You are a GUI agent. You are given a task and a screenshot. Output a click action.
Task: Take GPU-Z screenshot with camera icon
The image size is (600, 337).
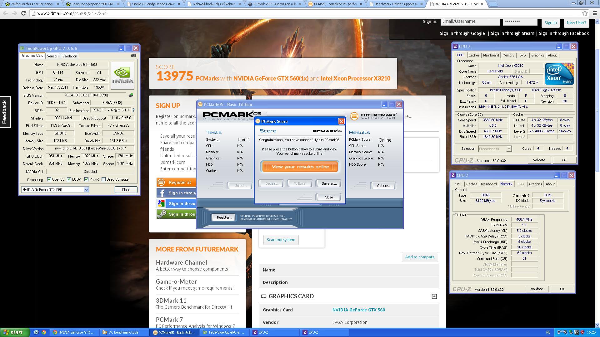(134, 56)
